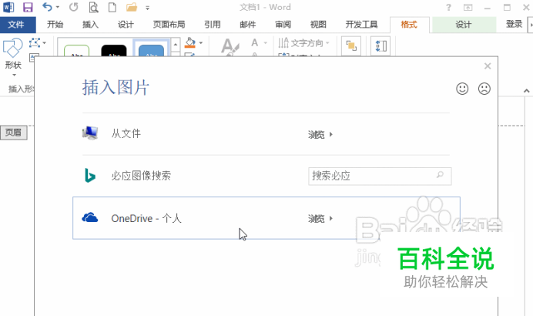Open the 引用 tab
This screenshot has width=533, height=316.
pyautogui.click(x=212, y=25)
